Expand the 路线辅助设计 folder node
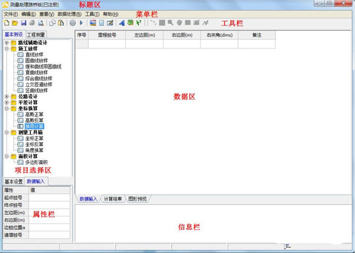This screenshot has width=355, height=253. click(7, 43)
